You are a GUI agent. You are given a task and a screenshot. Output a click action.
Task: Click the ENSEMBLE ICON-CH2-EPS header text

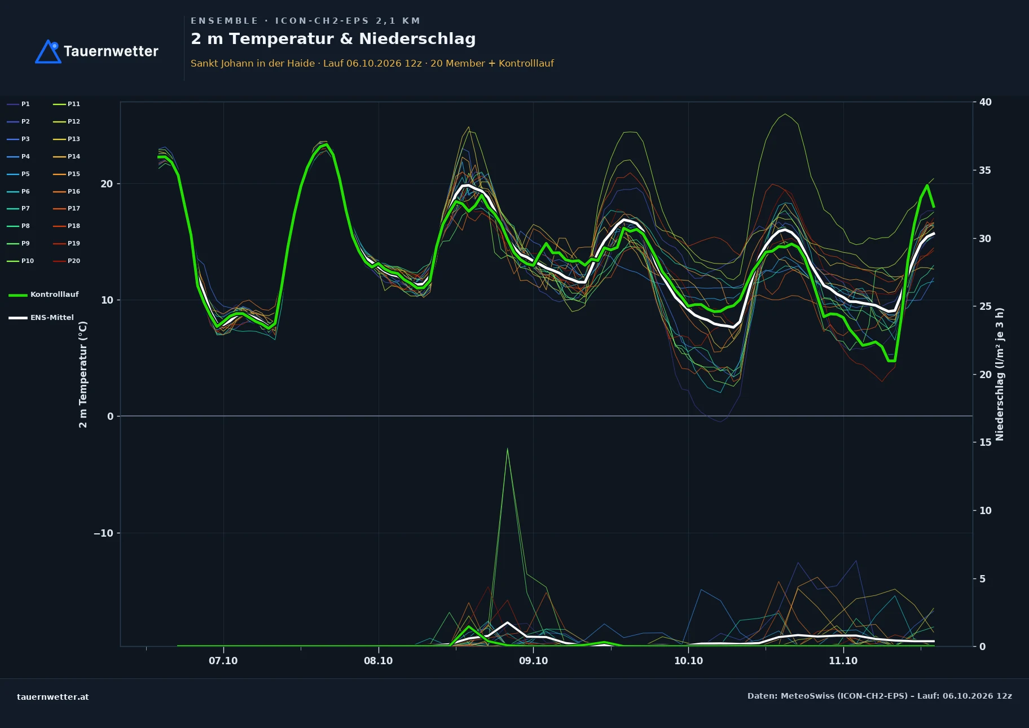[305, 21]
